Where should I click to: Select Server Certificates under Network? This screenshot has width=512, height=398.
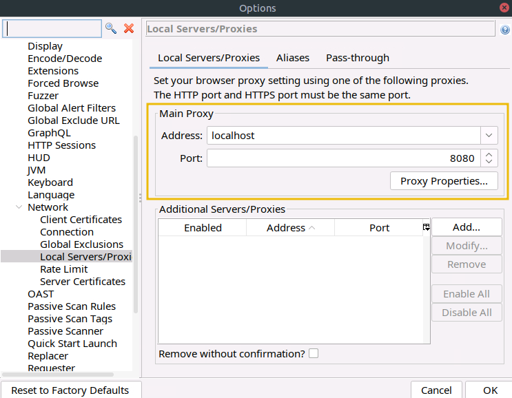coord(82,282)
